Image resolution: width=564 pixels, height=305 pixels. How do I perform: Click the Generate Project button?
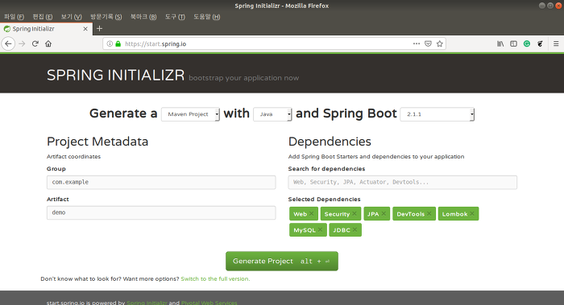point(282,262)
